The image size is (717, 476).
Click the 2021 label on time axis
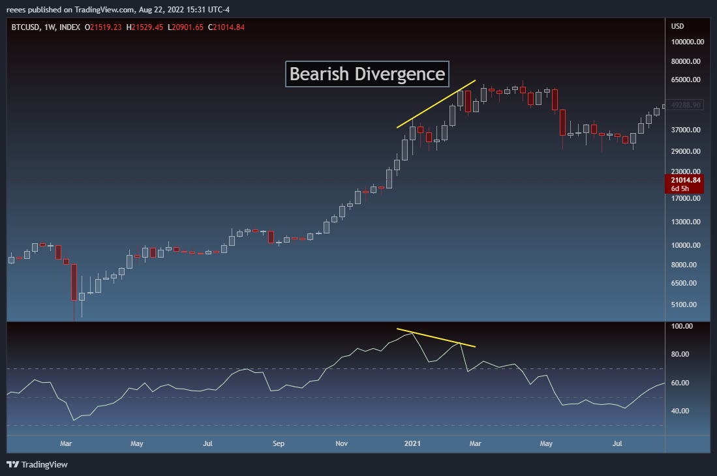(412, 443)
